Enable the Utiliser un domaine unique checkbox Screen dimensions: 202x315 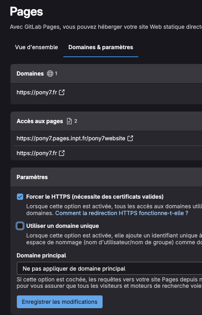(x=20, y=226)
